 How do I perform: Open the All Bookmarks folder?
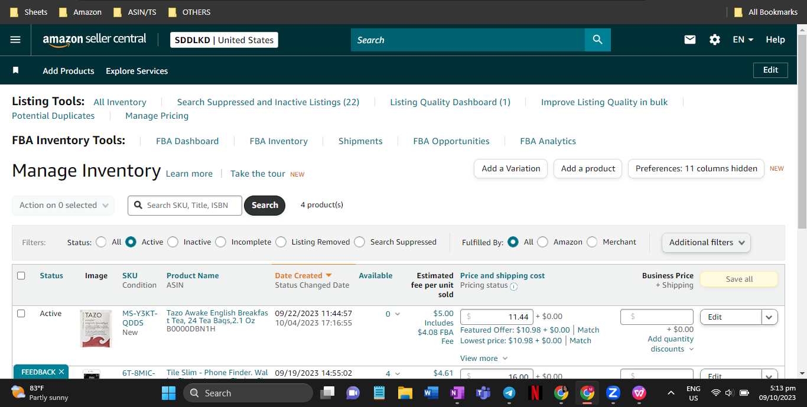(766, 12)
